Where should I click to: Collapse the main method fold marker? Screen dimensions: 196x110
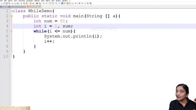[x=12, y=16]
